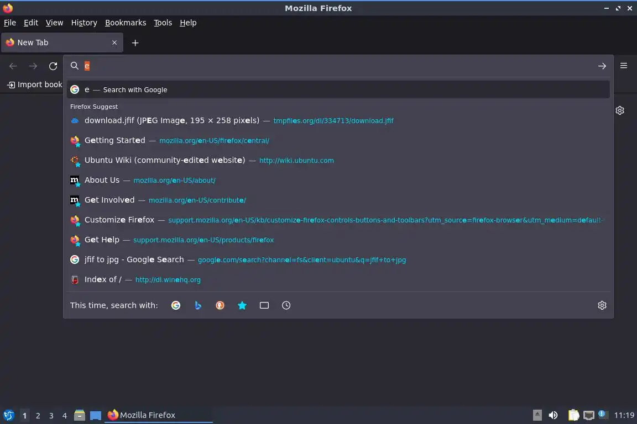The image size is (637, 424).
Task: Open View menu
Action: [x=54, y=23]
